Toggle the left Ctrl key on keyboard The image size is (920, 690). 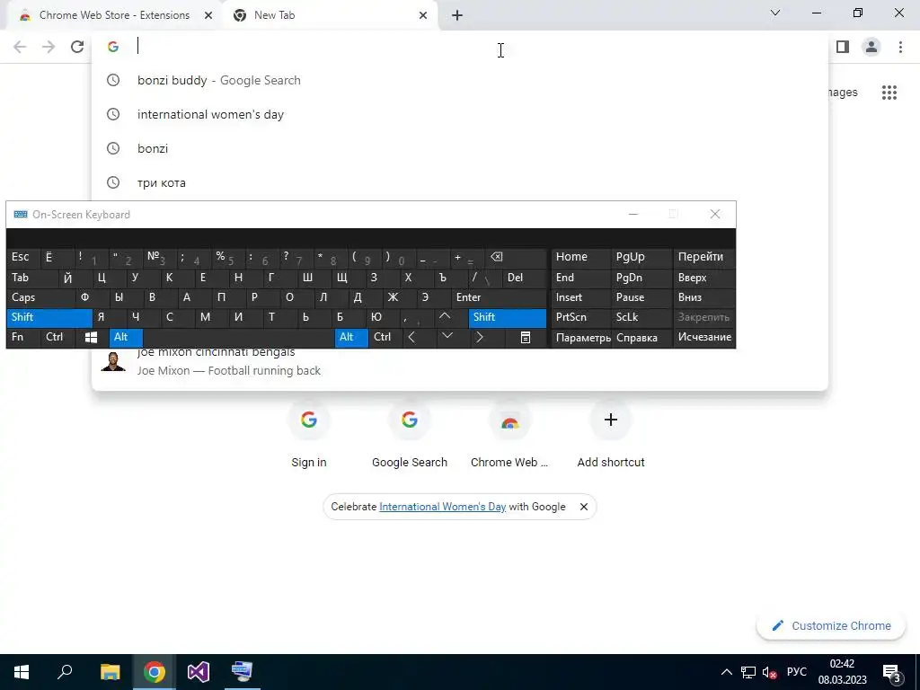(57, 338)
